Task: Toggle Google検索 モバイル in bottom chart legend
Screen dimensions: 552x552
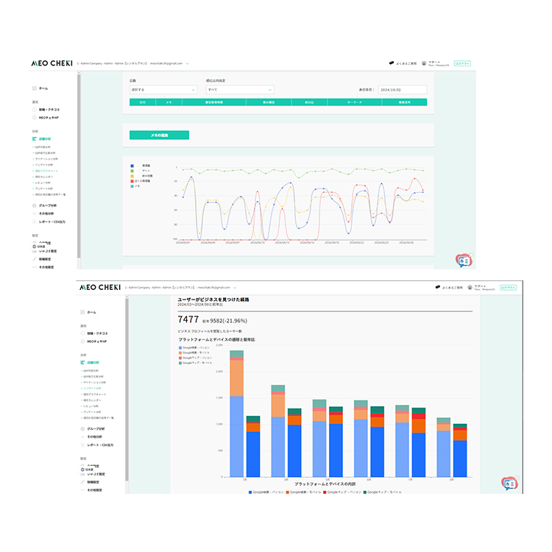Action: point(303,492)
